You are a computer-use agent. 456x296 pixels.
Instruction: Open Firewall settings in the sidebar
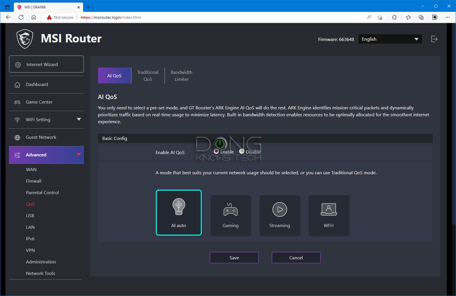(x=33, y=181)
